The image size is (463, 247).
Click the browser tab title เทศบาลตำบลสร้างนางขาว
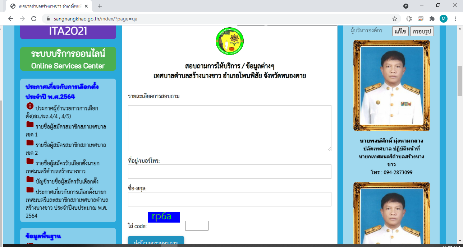click(49, 6)
